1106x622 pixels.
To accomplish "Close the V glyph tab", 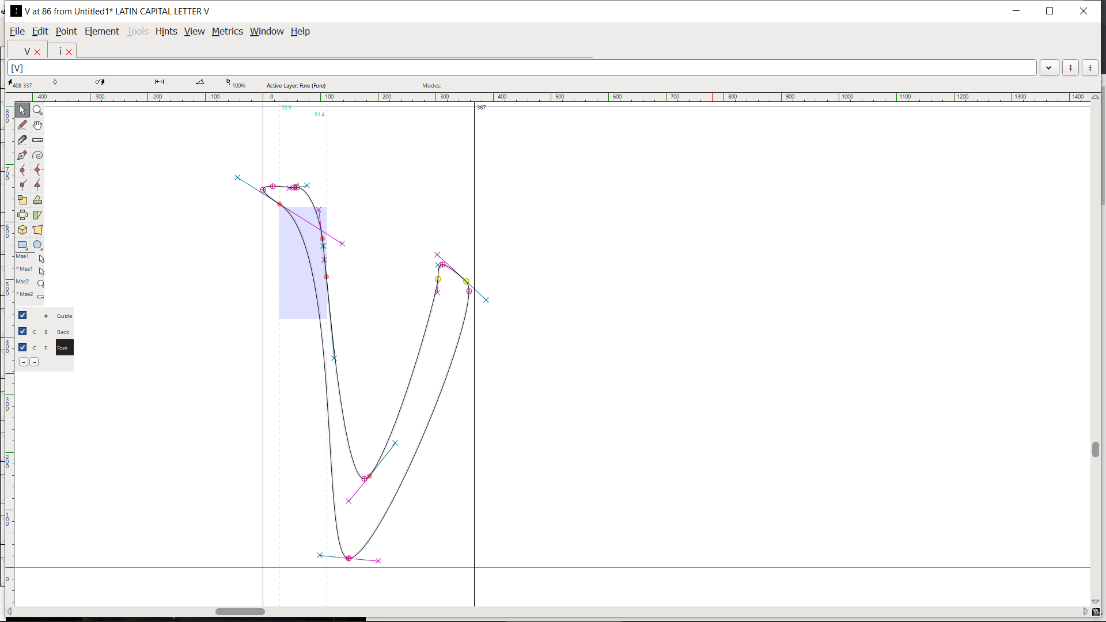I will (37, 52).
